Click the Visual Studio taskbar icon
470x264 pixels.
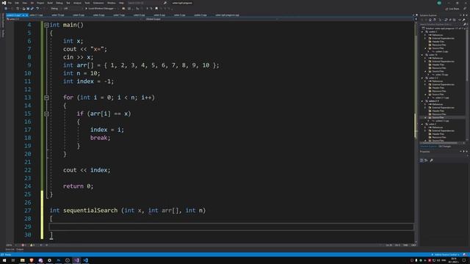coord(76,260)
